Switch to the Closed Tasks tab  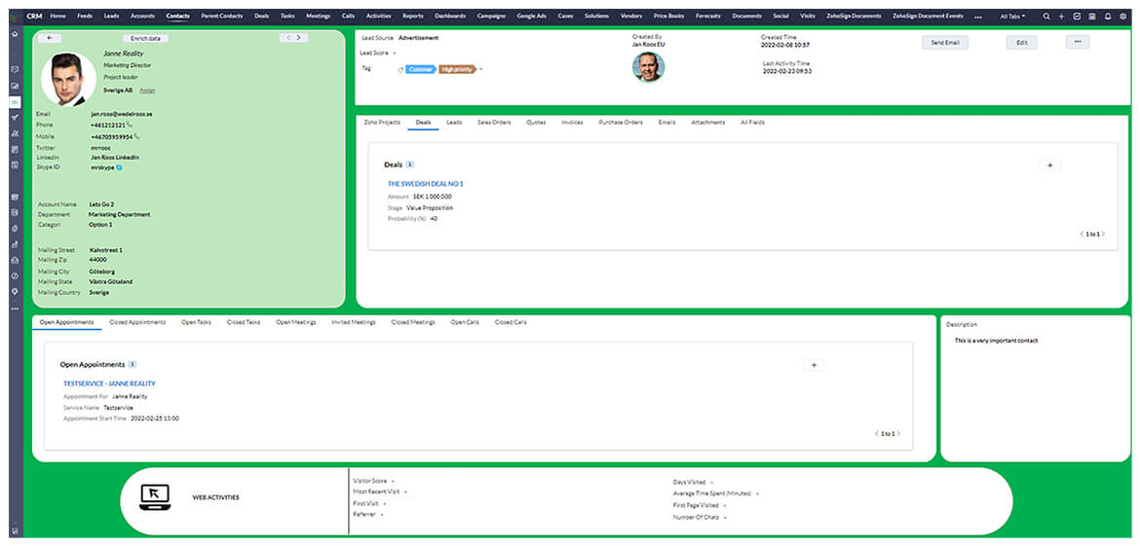[x=244, y=321]
